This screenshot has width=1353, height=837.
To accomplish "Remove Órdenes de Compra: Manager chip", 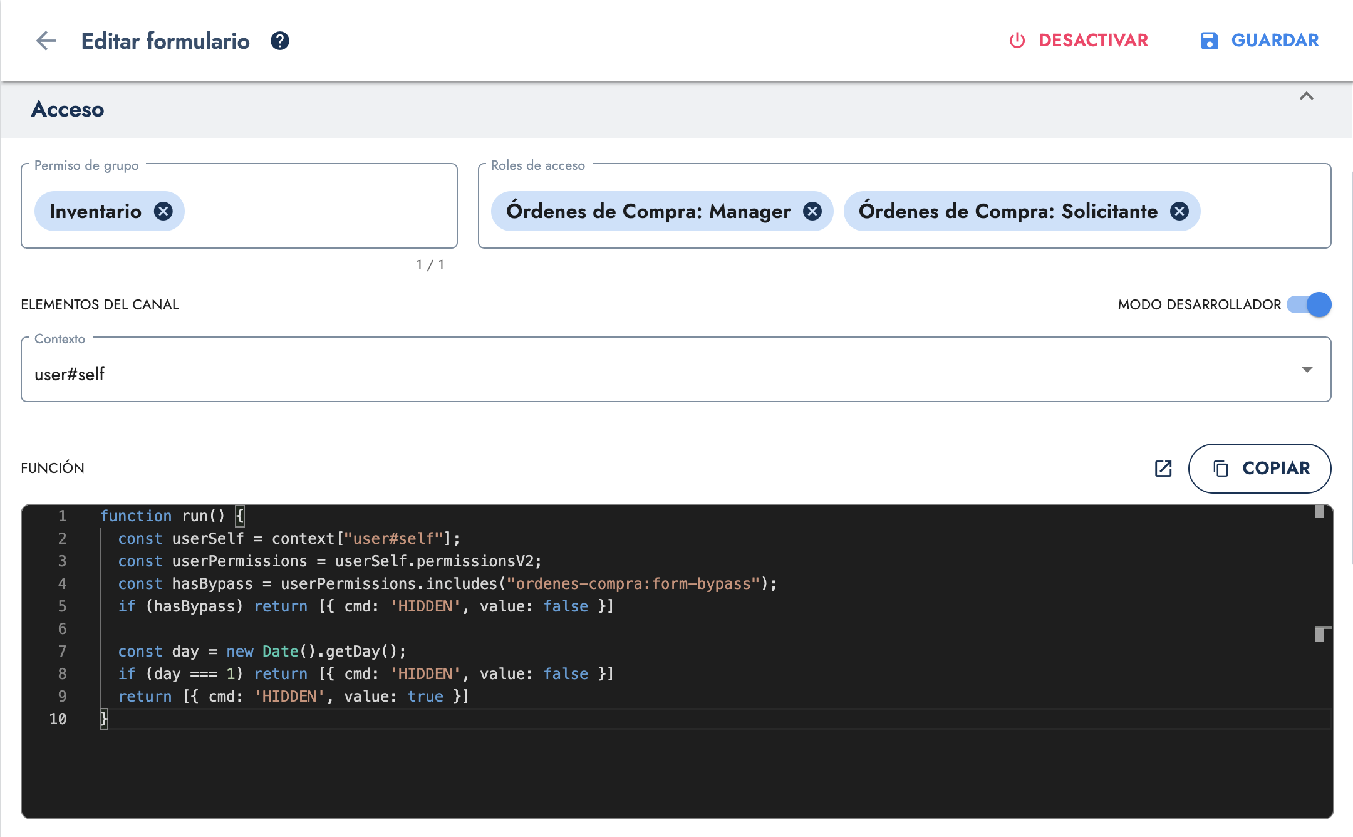I will pos(812,212).
